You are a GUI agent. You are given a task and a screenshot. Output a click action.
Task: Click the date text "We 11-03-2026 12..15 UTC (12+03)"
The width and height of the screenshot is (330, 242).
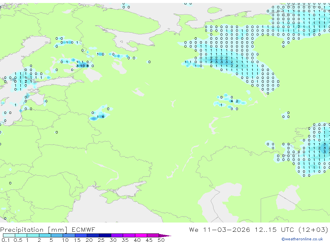[259, 229]
